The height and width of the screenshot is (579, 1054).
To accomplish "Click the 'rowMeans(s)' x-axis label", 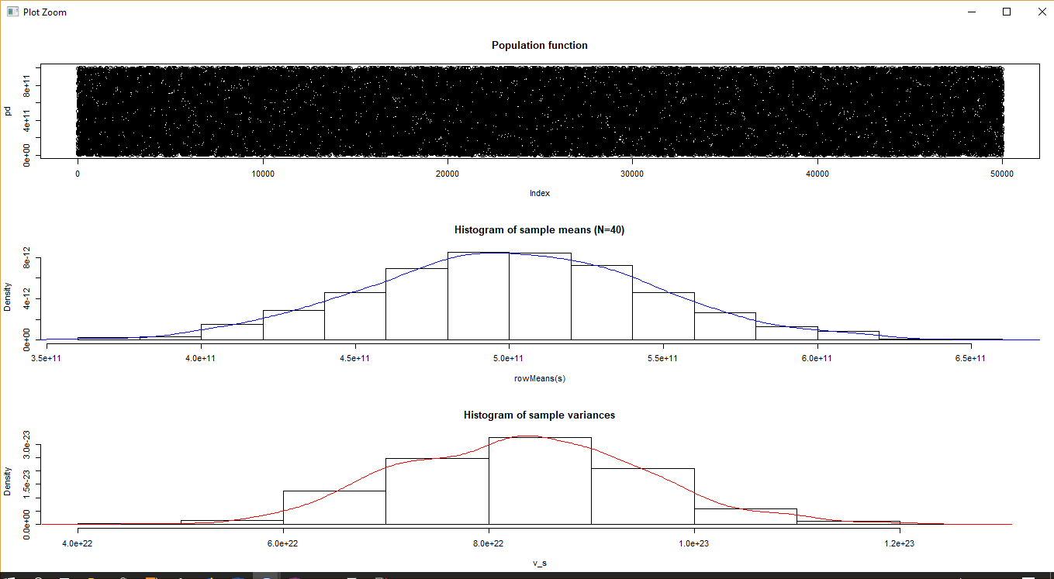I will click(x=540, y=378).
